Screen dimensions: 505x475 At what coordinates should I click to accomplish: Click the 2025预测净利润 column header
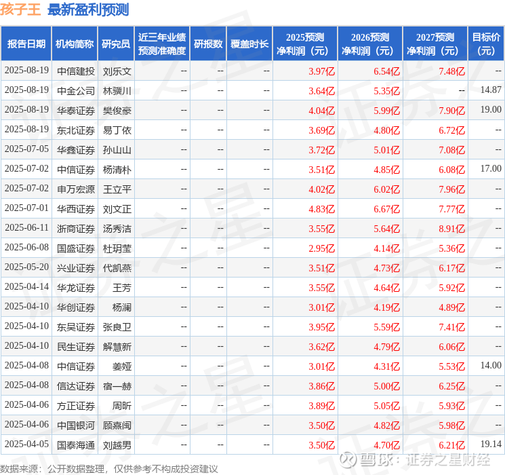pos(305,44)
